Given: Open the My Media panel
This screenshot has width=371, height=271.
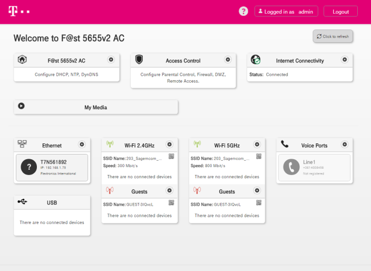Looking at the screenshot, I should (95, 107).
